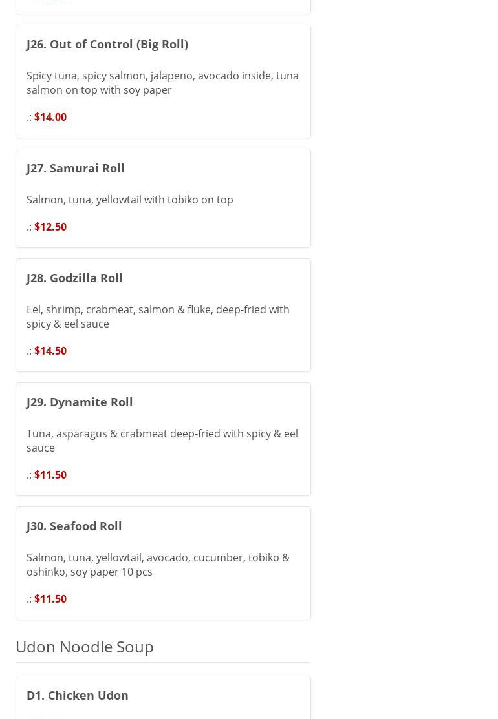The image size is (498, 719).
Task: Select the J27. Samurai Roll title
Action: click(x=76, y=168)
